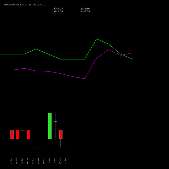Click the purple indicator line's lowest point
The width and height of the screenshot is (169, 169).
[x=84, y=79]
